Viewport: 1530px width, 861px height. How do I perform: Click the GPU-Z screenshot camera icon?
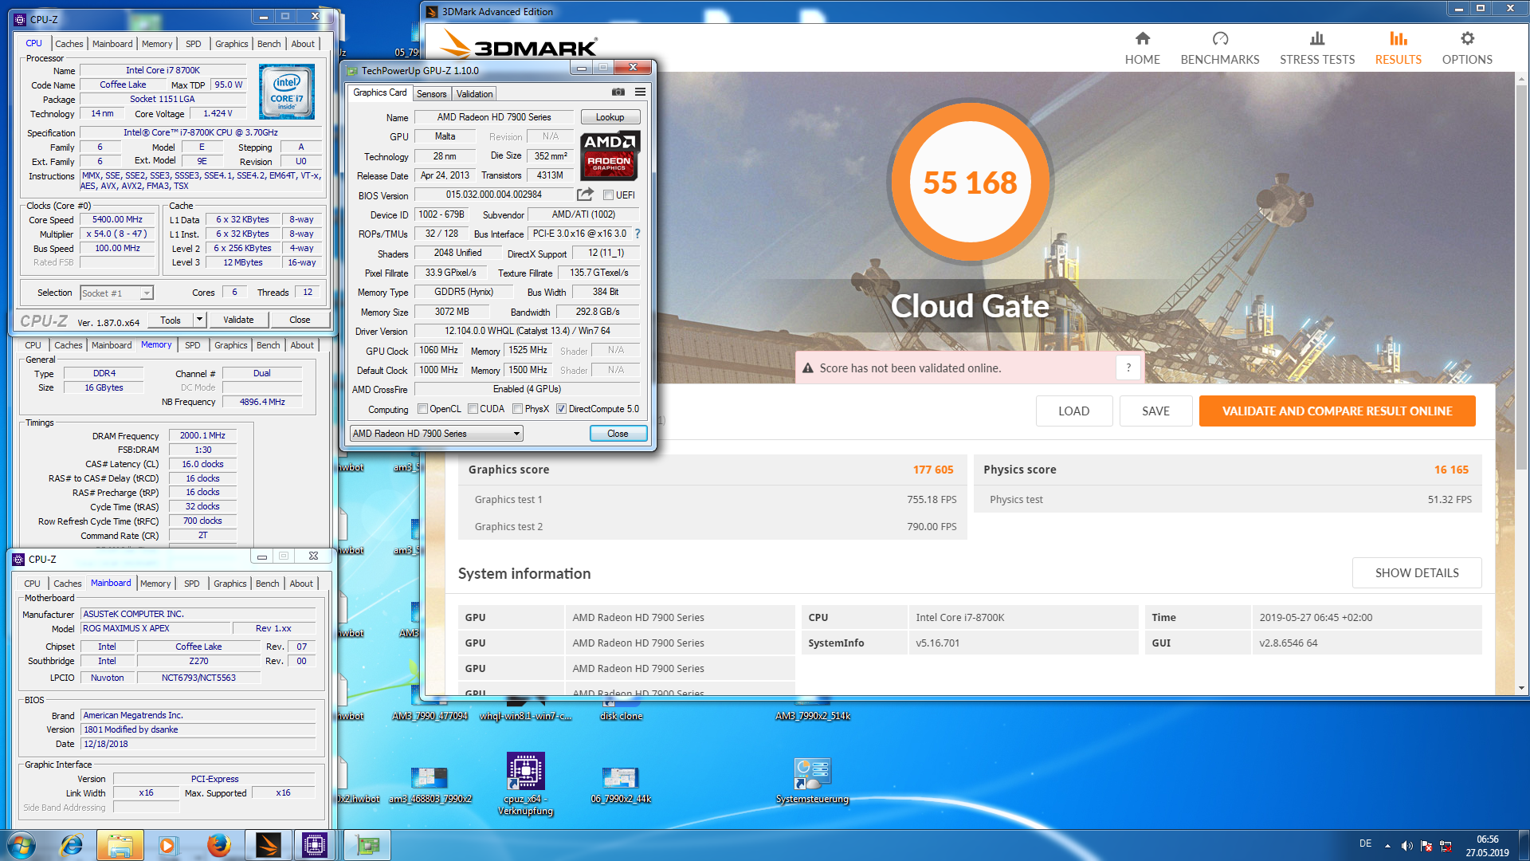618,92
